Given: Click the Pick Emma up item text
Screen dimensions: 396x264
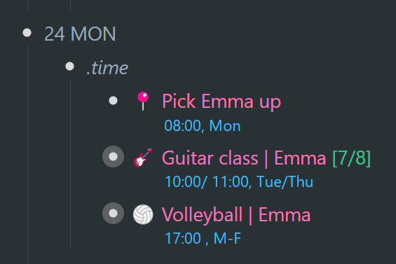Looking at the screenshot, I should pyautogui.click(x=221, y=102).
